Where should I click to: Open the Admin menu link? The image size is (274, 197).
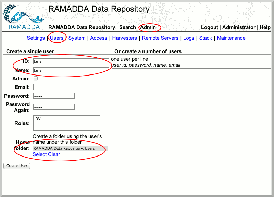[x=148, y=27]
